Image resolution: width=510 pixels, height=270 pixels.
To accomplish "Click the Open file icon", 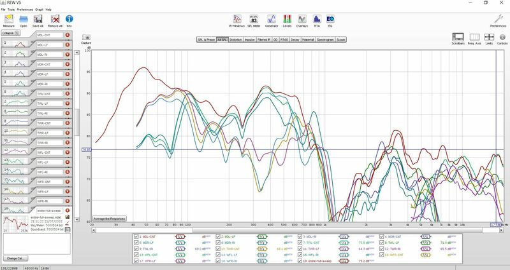I will point(24,20).
